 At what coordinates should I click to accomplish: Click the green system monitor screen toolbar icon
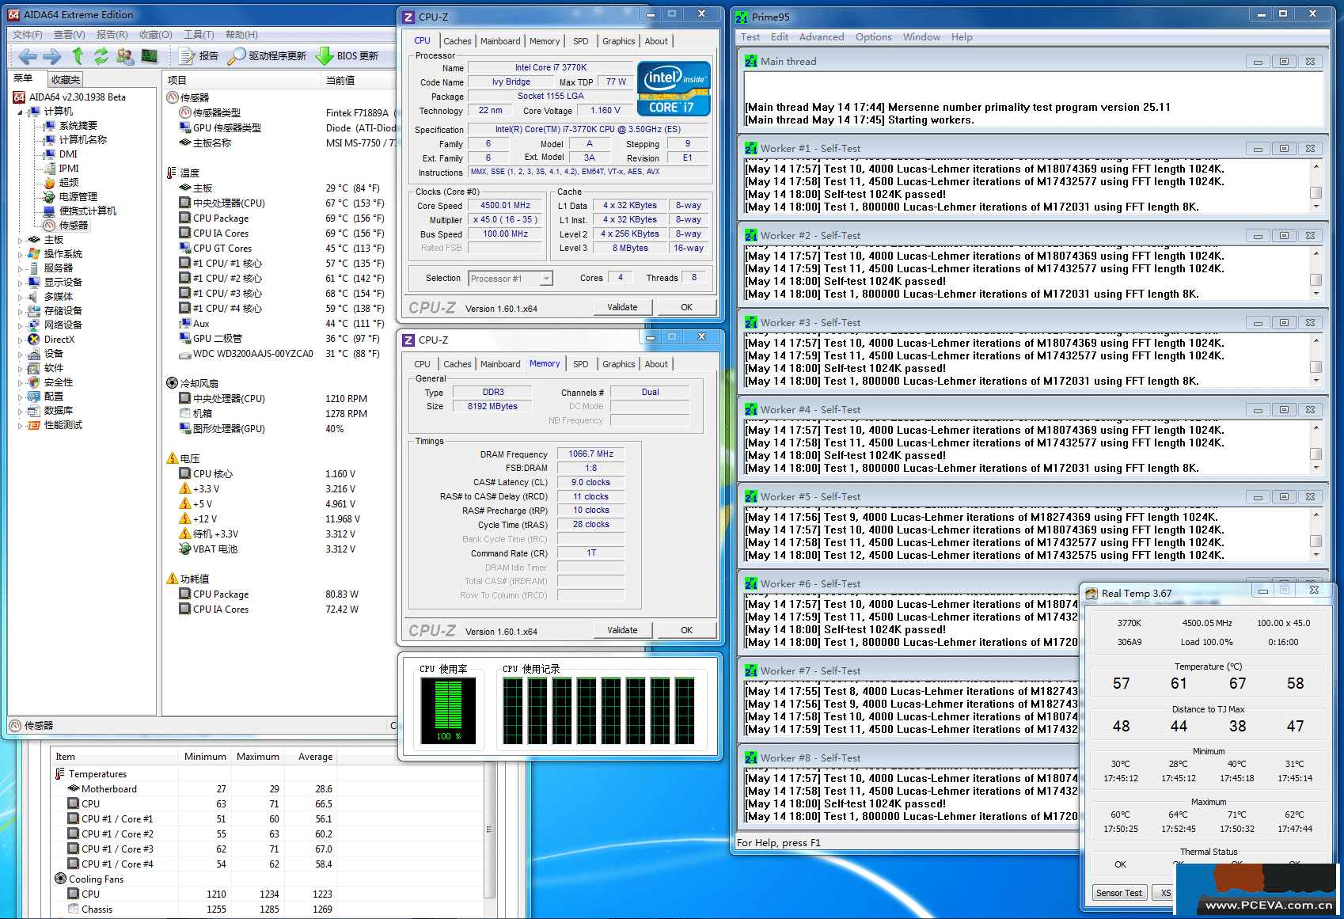pos(149,56)
